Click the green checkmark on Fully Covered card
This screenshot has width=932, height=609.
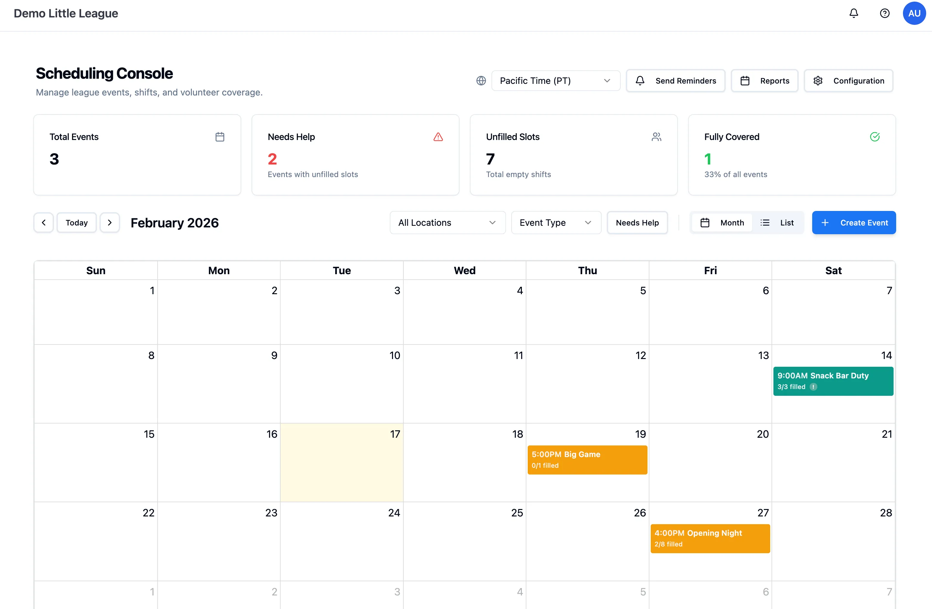pyautogui.click(x=875, y=137)
